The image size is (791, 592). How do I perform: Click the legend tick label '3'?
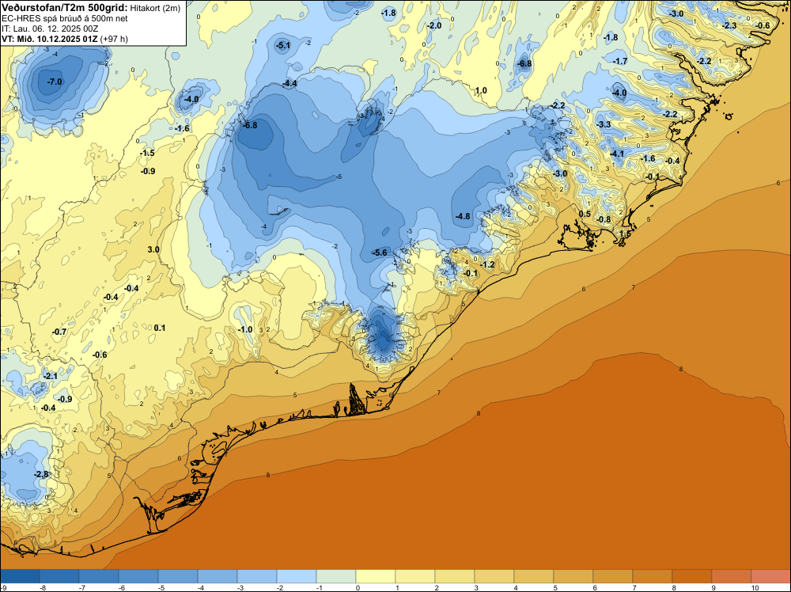coord(475,587)
